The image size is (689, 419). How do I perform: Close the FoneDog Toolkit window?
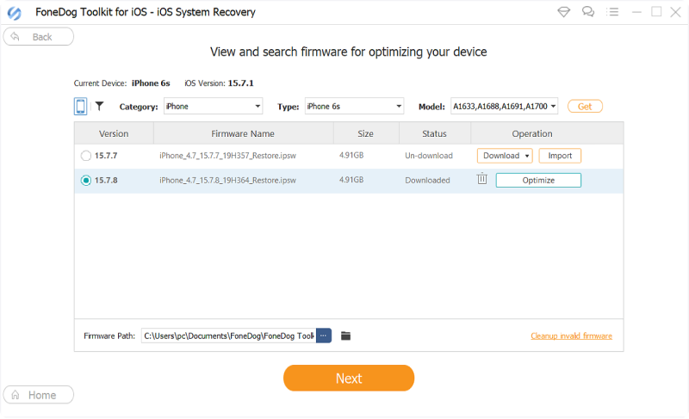click(676, 12)
